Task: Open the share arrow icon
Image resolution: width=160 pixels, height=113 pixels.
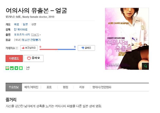Action: (28, 68)
